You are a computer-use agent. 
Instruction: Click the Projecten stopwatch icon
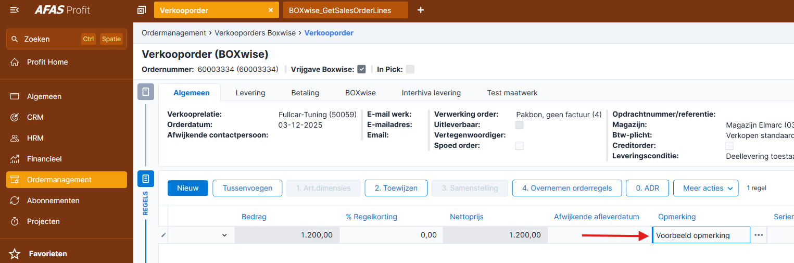(15, 221)
